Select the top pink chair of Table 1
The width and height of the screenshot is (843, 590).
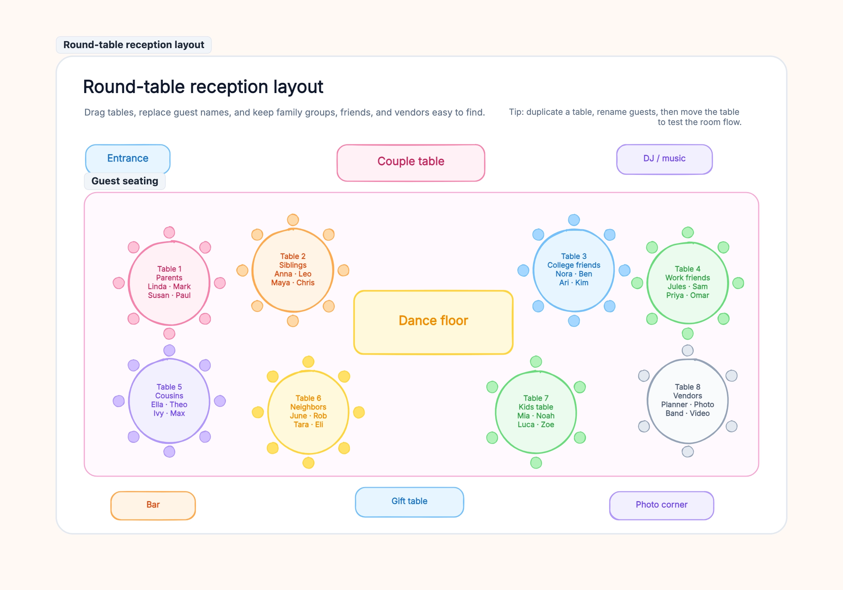click(x=169, y=232)
